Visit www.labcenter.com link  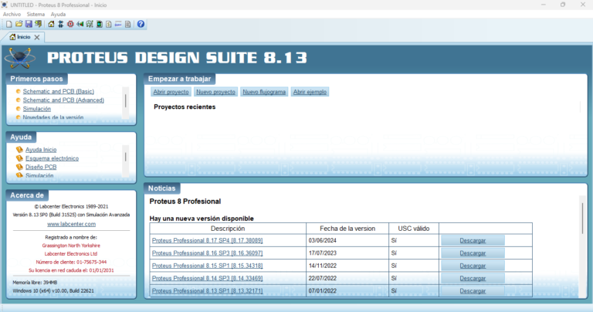(71, 224)
